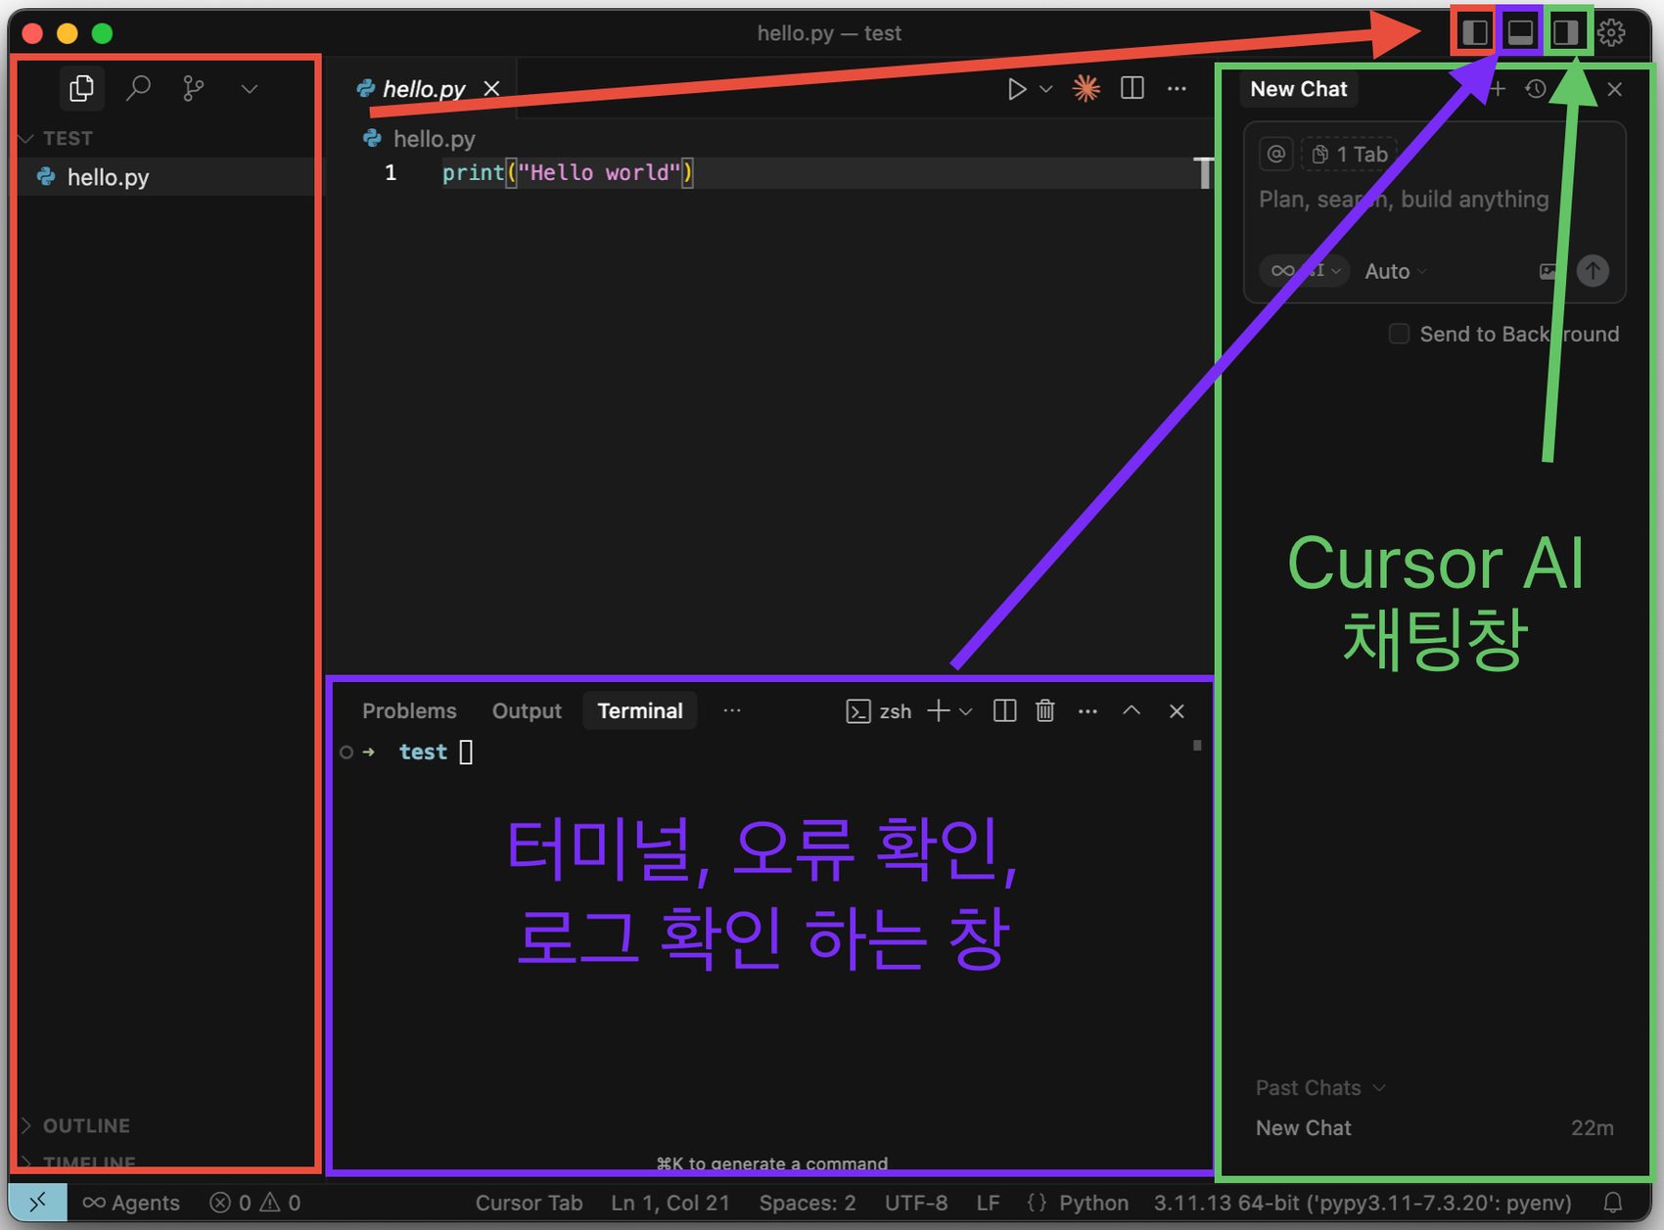Click the Python language mode in status bar
The image size is (1664, 1230).
1092,1203
